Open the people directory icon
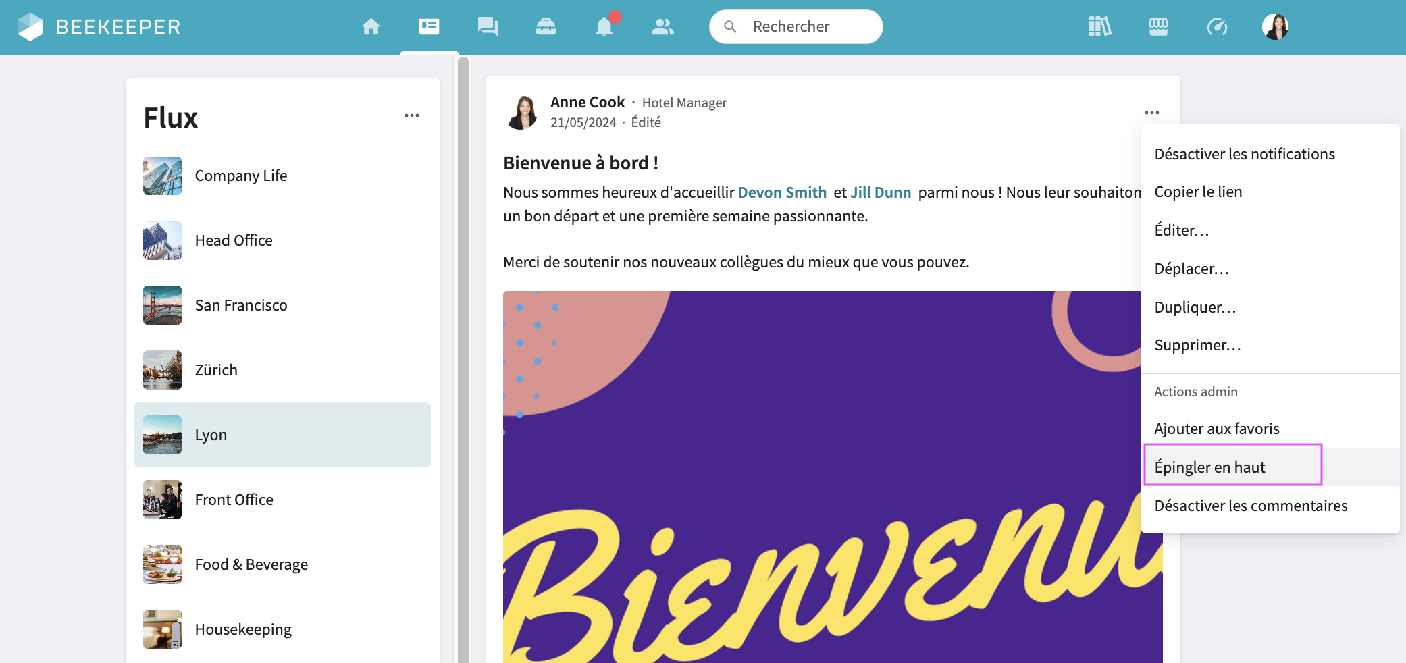 [x=662, y=27]
